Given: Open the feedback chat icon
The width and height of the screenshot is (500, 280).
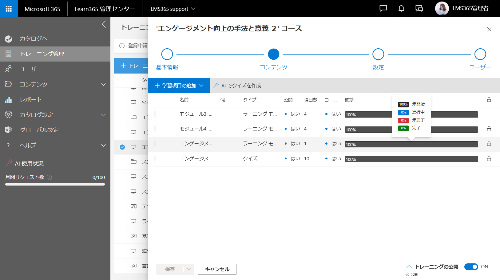Looking at the screenshot, I should pyautogui.click(x=383, y=9).
